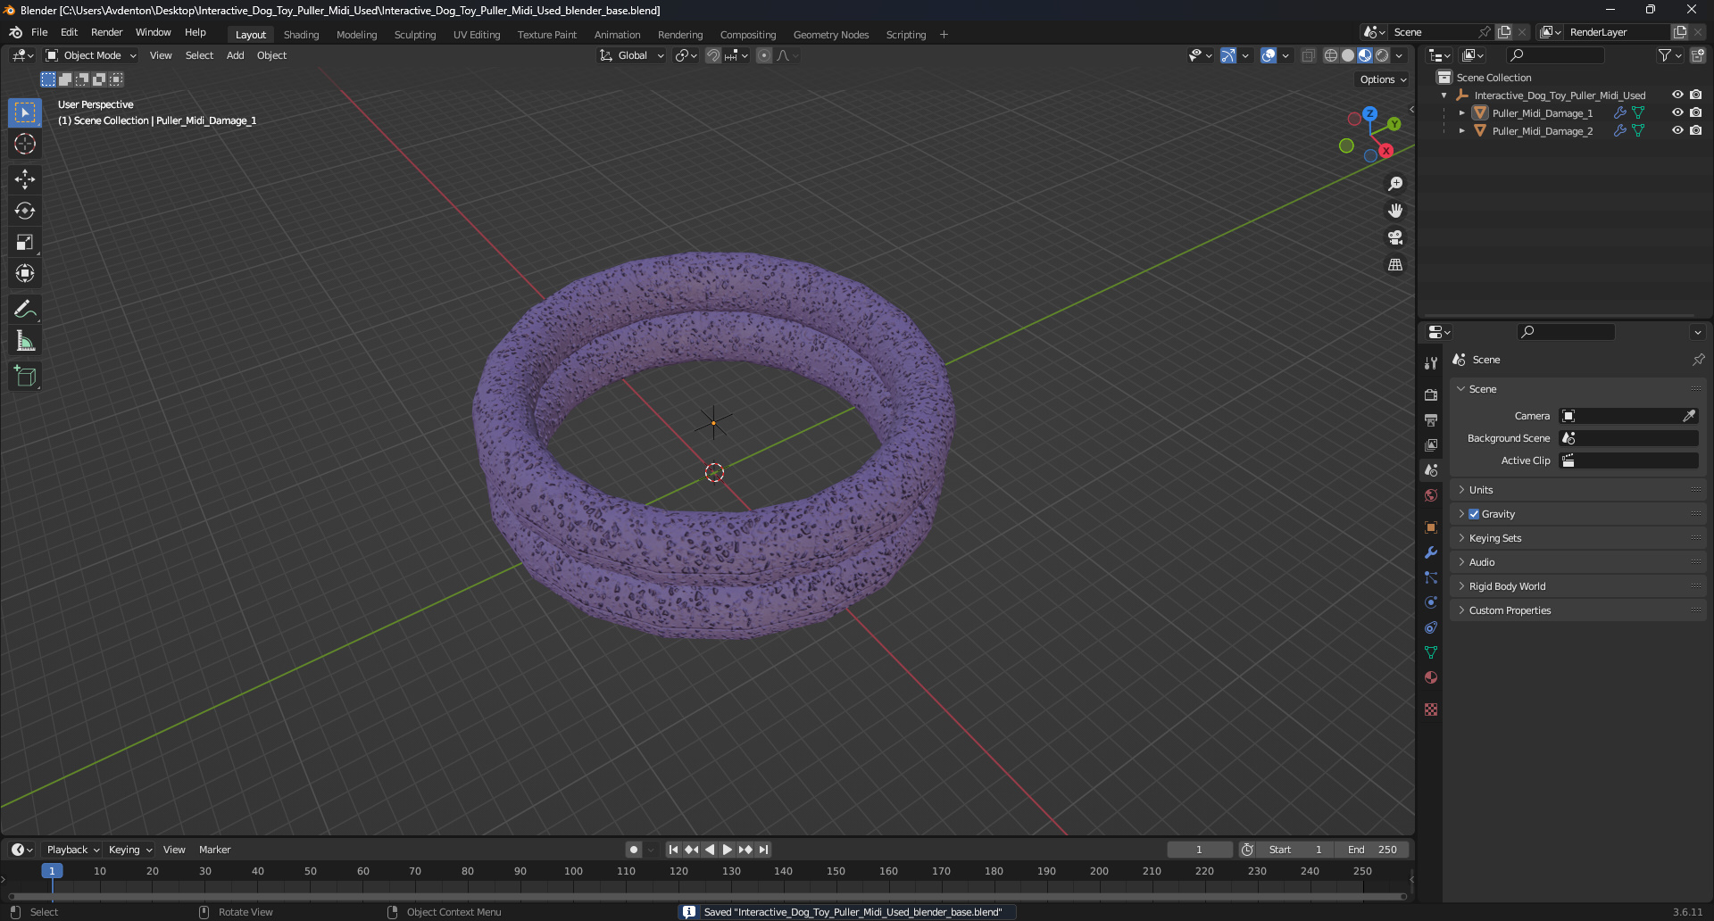
Task: Switch to wireframe viewport shading
Action: tap(1331, 55)
